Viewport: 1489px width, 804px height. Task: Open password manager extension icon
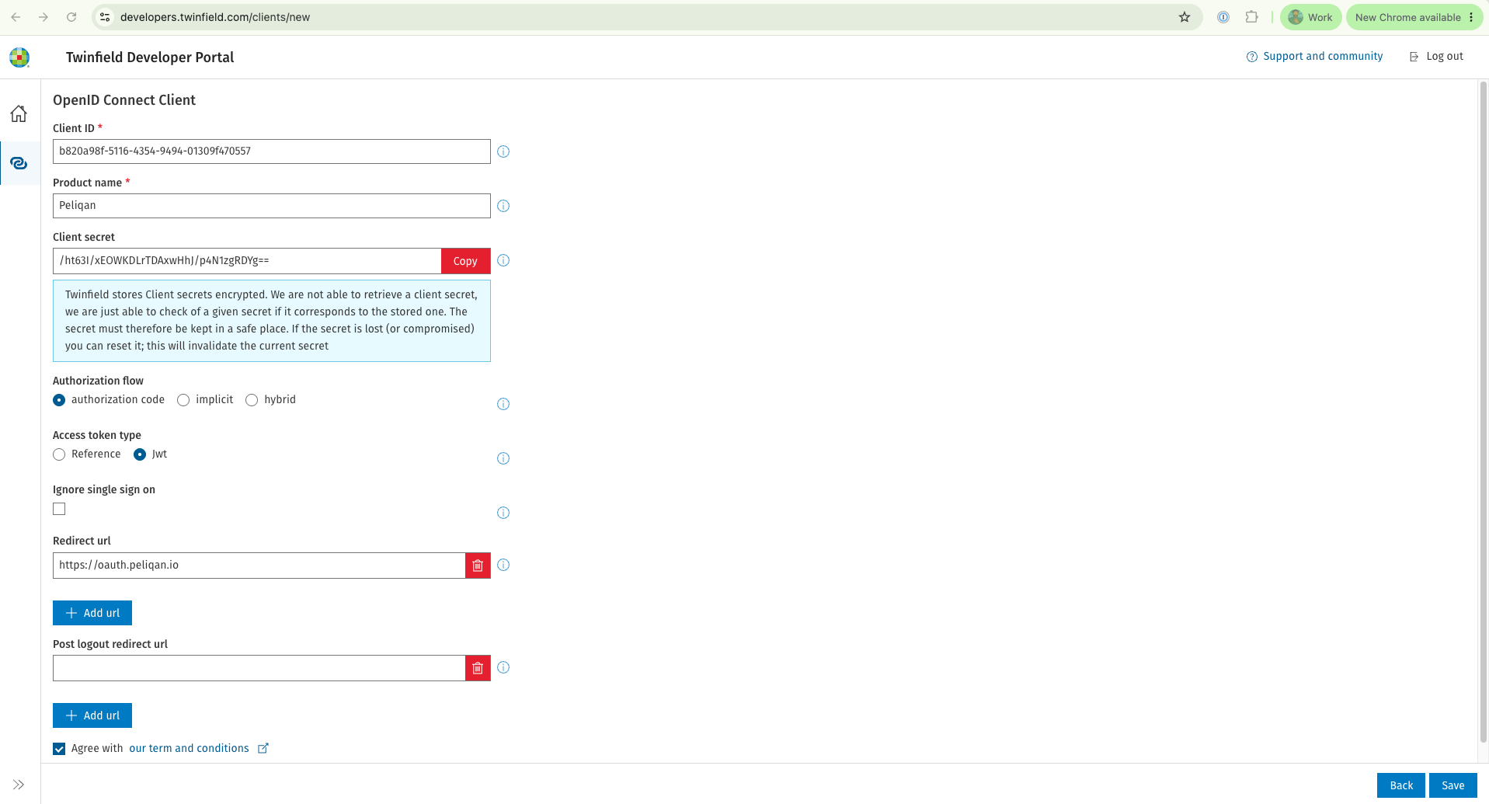[x=1223, y=17]
